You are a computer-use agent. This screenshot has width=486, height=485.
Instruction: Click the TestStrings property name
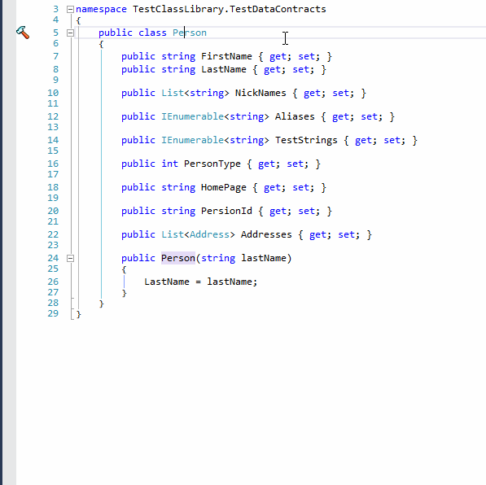306,140
